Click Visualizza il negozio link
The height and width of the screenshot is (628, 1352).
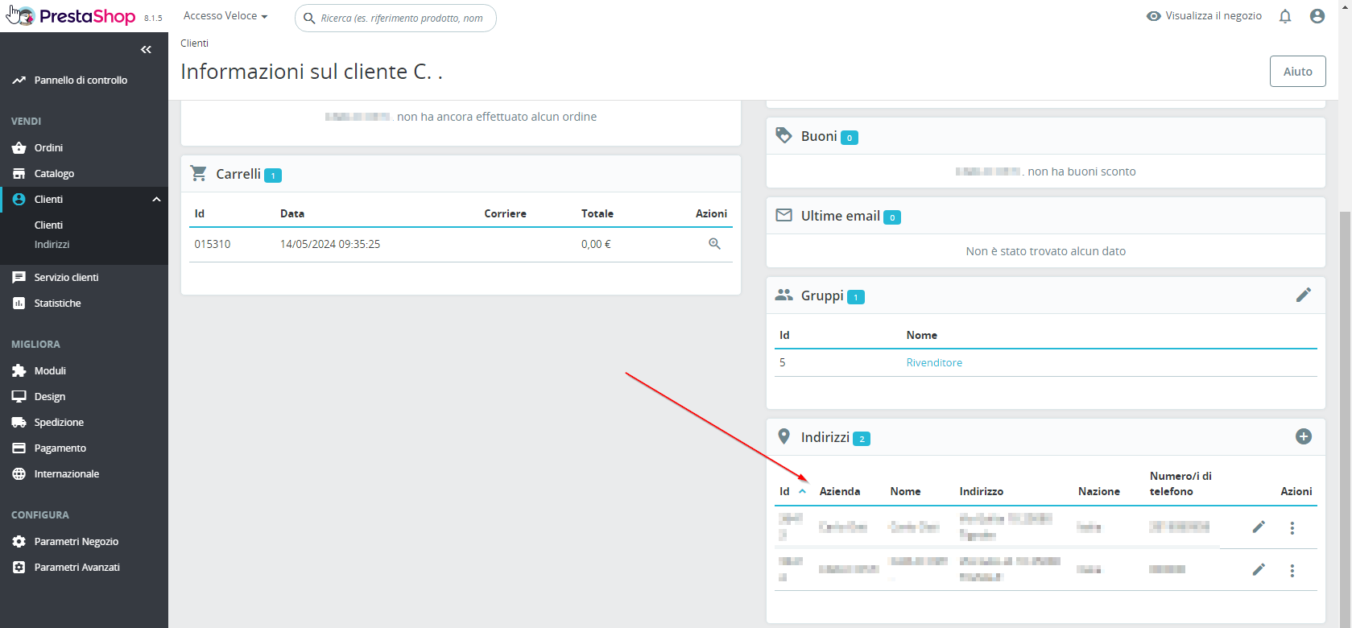click(x=1204, y=16)
